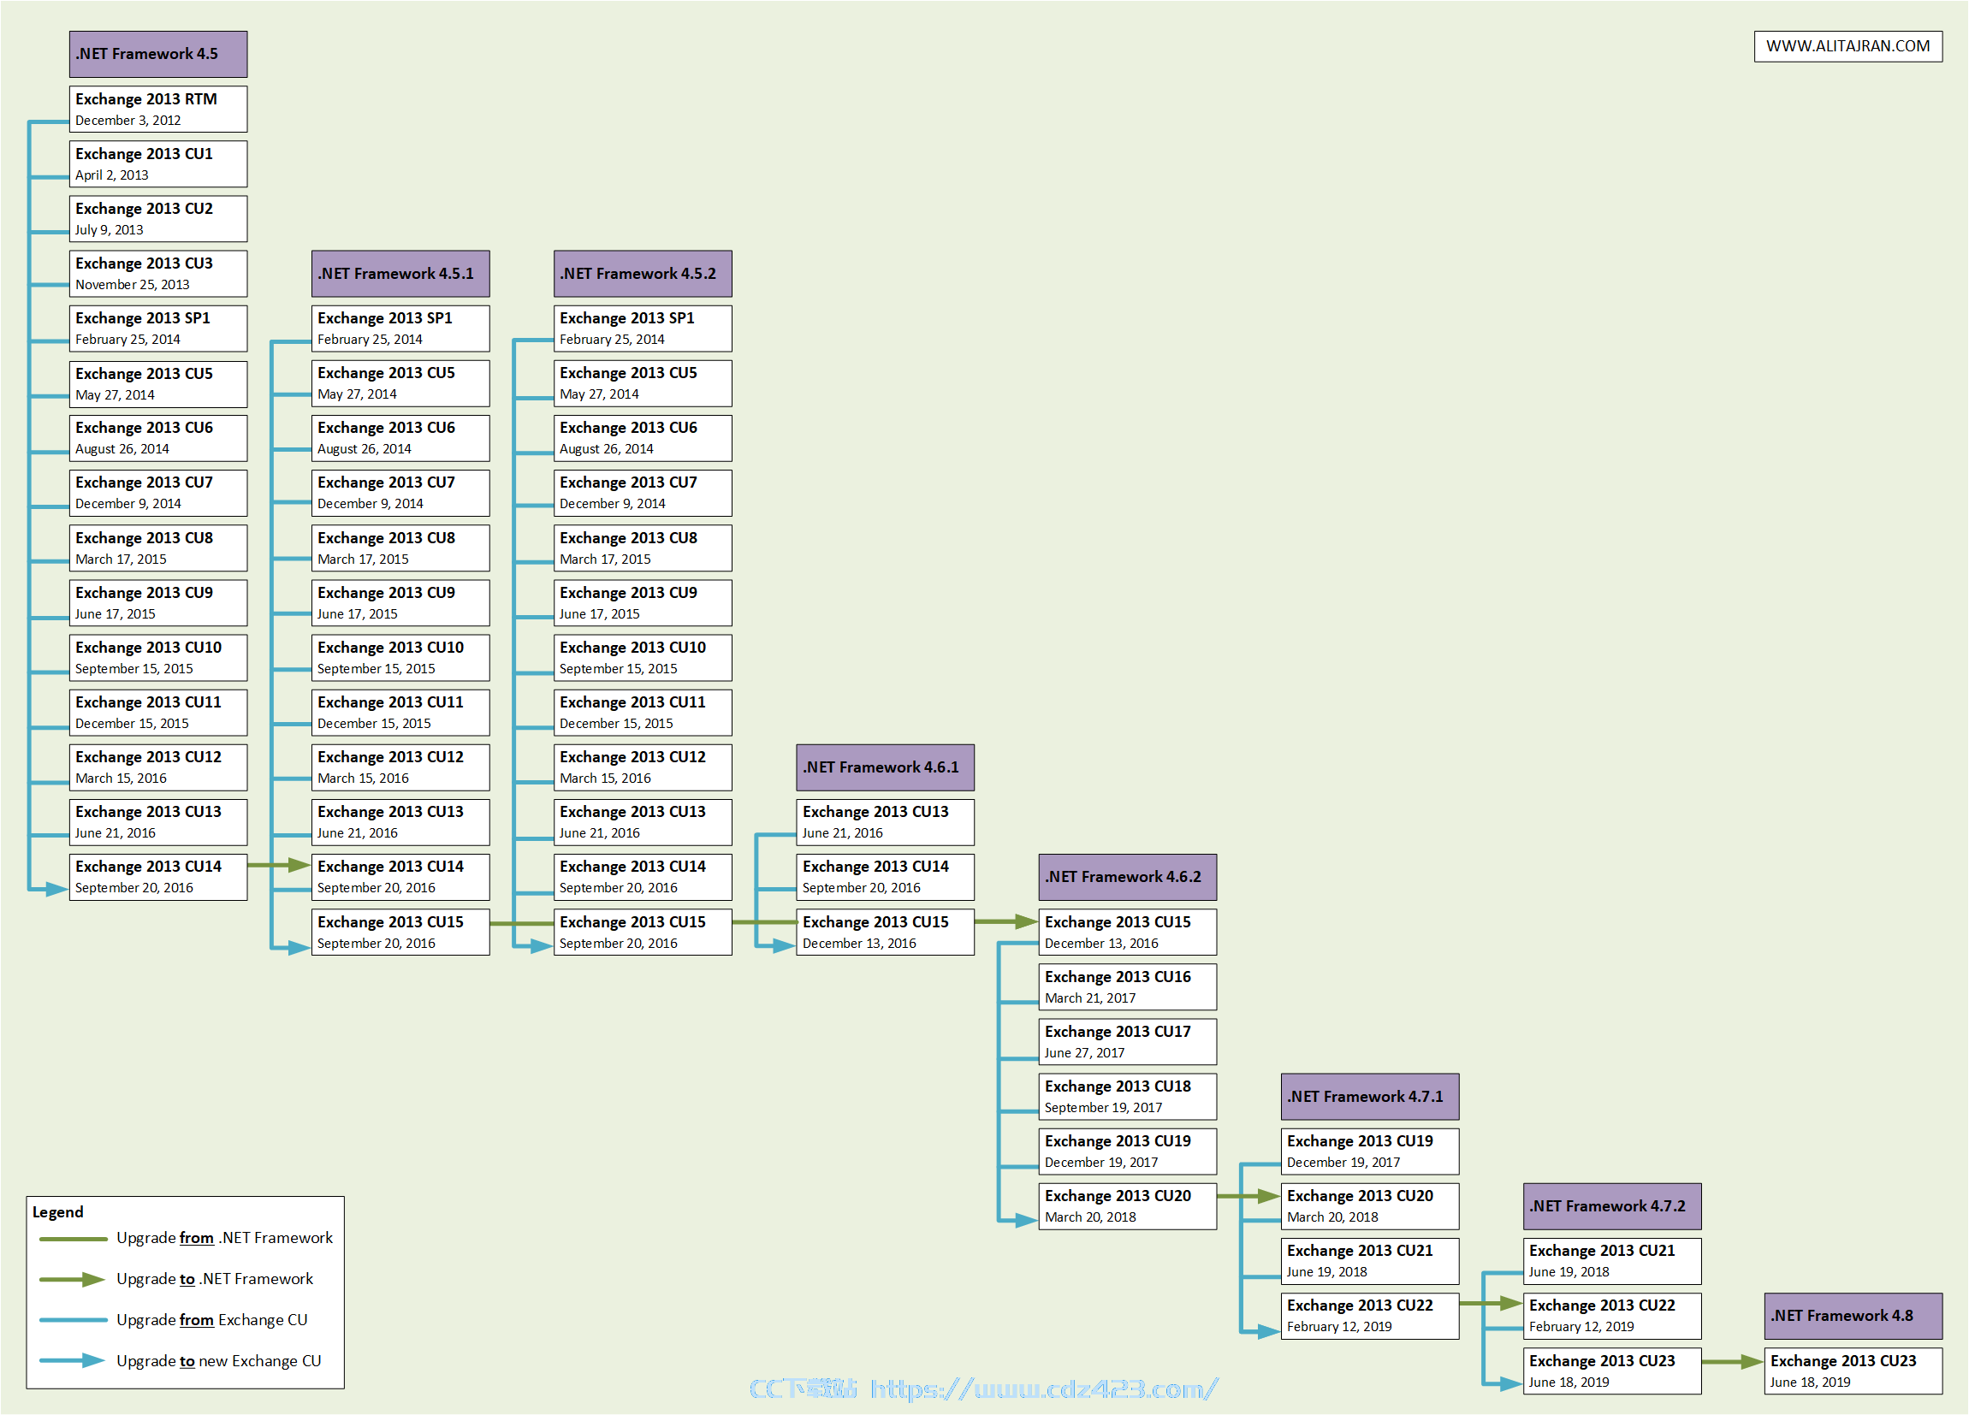
Task: Click Exchange 2013 CU11 under .NET Framework 4.5
Action: click(x=158, y=712)
